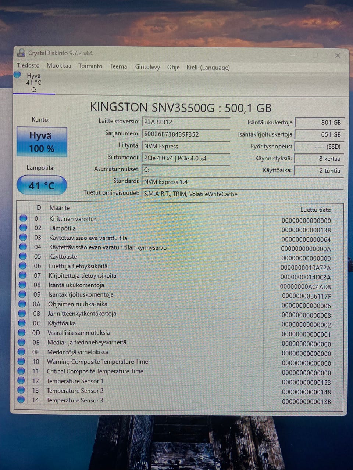This screenshot has height=470, width=353.
Task: Click status icon for 0C Käyttöaika row
Action: (x=22, y=323)
